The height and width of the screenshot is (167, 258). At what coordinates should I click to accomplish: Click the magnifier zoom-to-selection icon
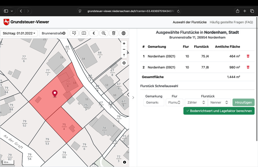coord(104,33)
